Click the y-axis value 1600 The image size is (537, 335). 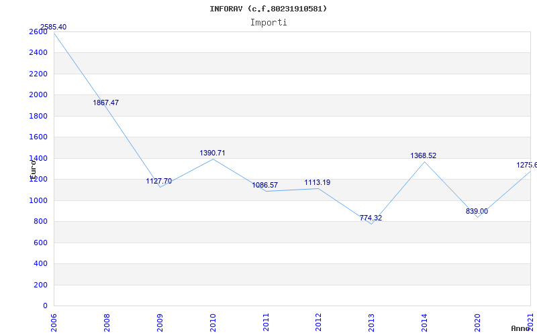point(38,137)
